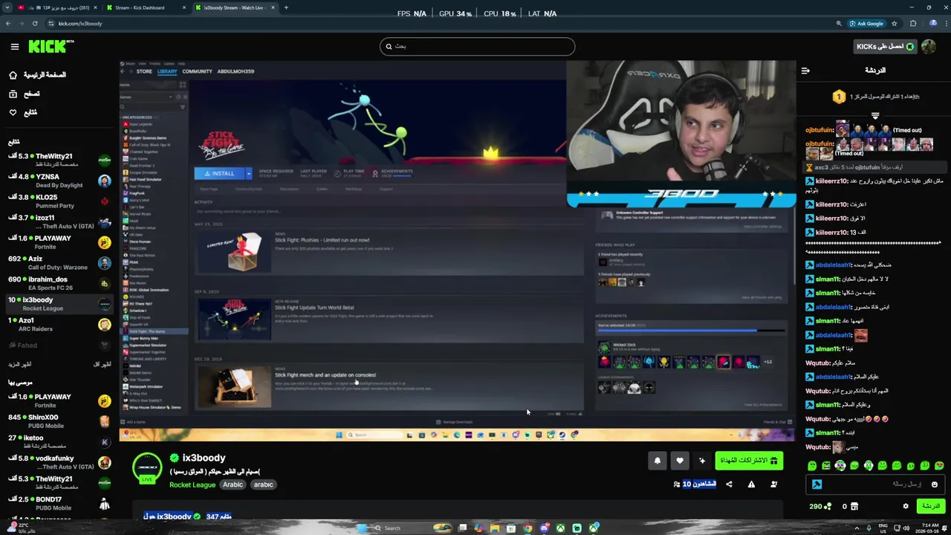This screenshot has height=535, width=951.
Task: Click Show less under following list
Action: [x=102, y=365]
